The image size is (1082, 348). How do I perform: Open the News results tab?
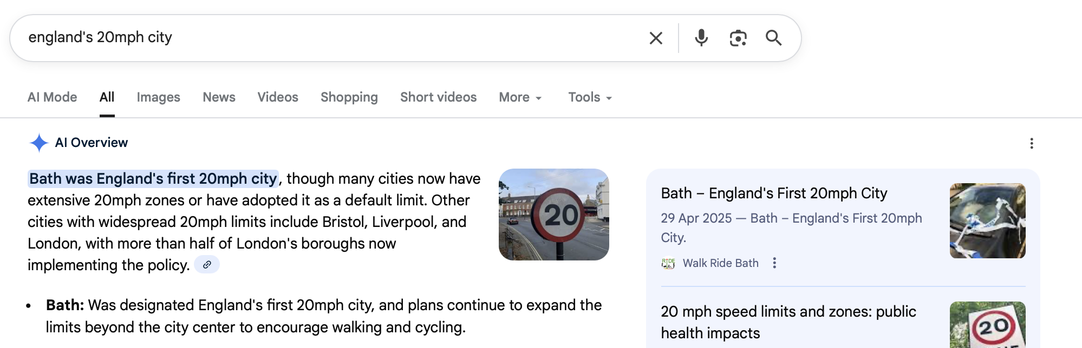pyautogui.click(x=219, y=97)
